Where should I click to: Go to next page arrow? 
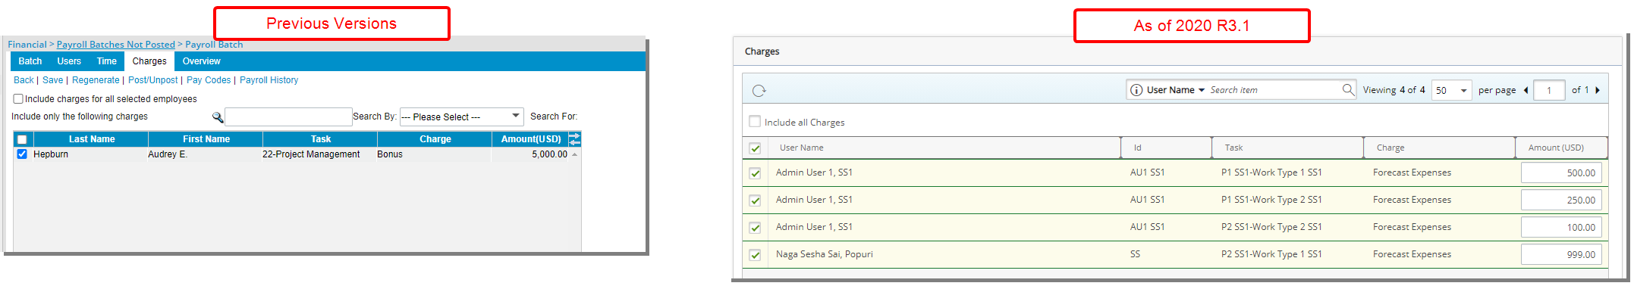pyautogui.click(x=1598, y=90)
